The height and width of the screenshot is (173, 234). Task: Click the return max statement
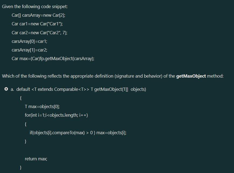point(36,159)
